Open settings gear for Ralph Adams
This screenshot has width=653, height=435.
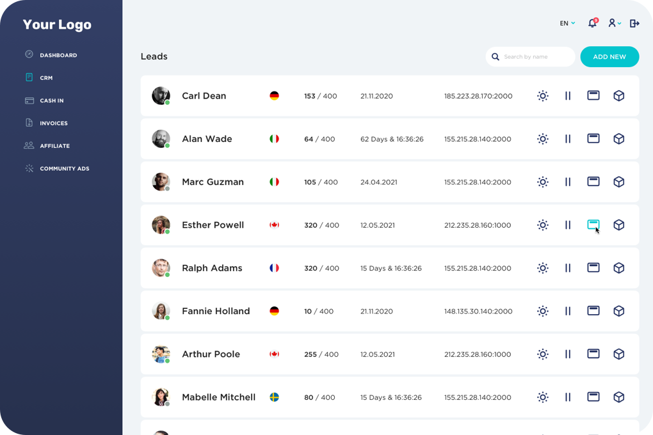(x=543, y=268)
